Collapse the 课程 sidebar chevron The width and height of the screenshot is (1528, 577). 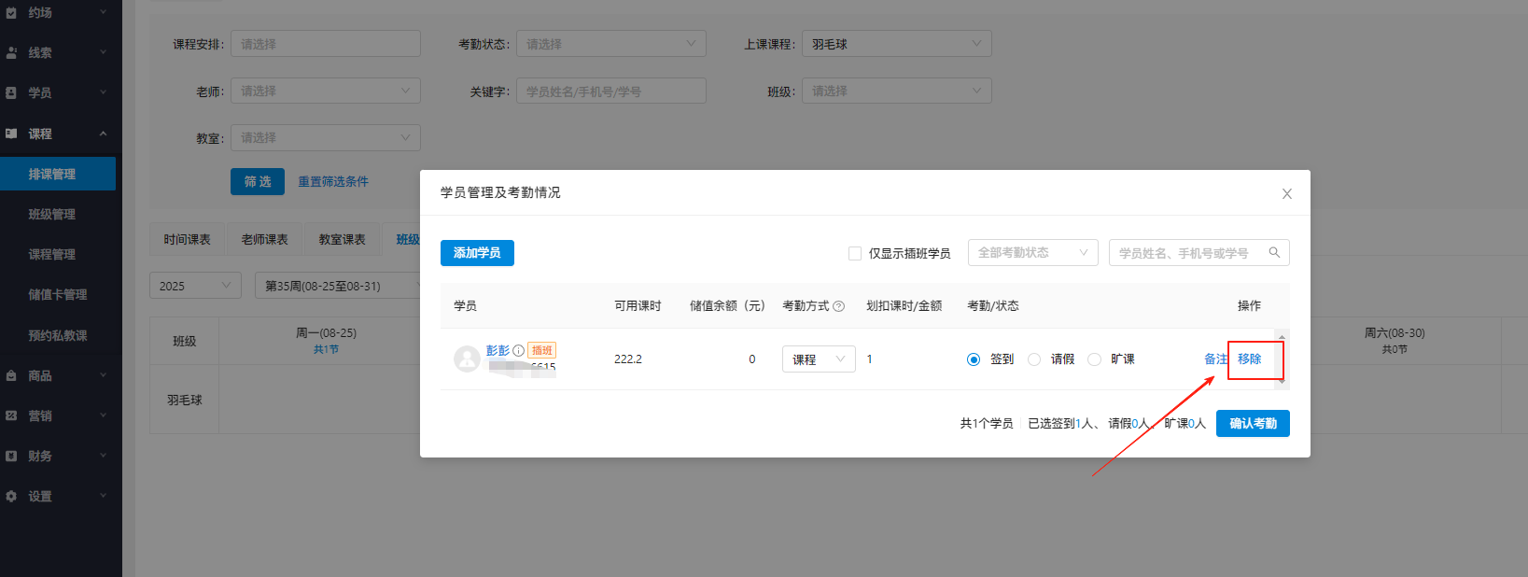pyautogui.click(x=103, y=134)
